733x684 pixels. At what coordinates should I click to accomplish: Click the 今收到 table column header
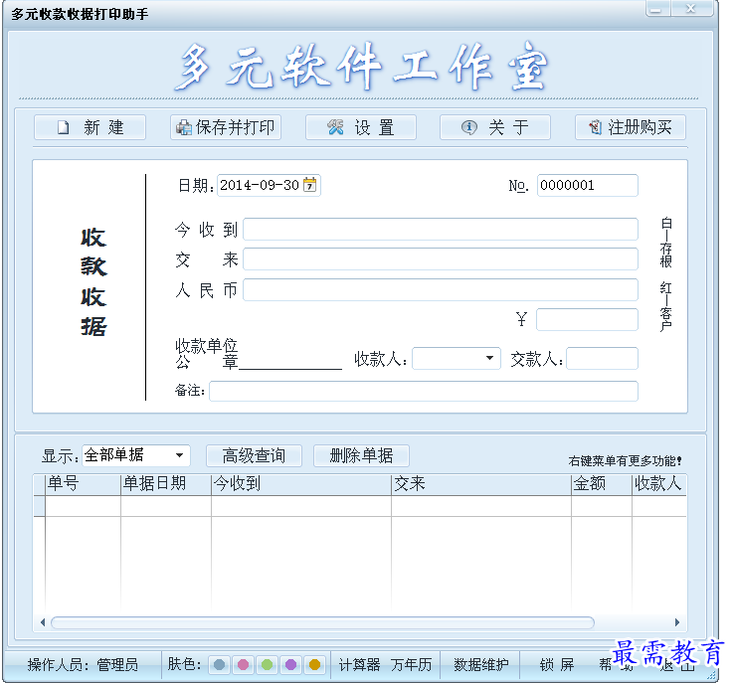[x=301, y=484]
